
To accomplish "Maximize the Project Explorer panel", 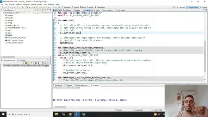I will pos(50,10).
